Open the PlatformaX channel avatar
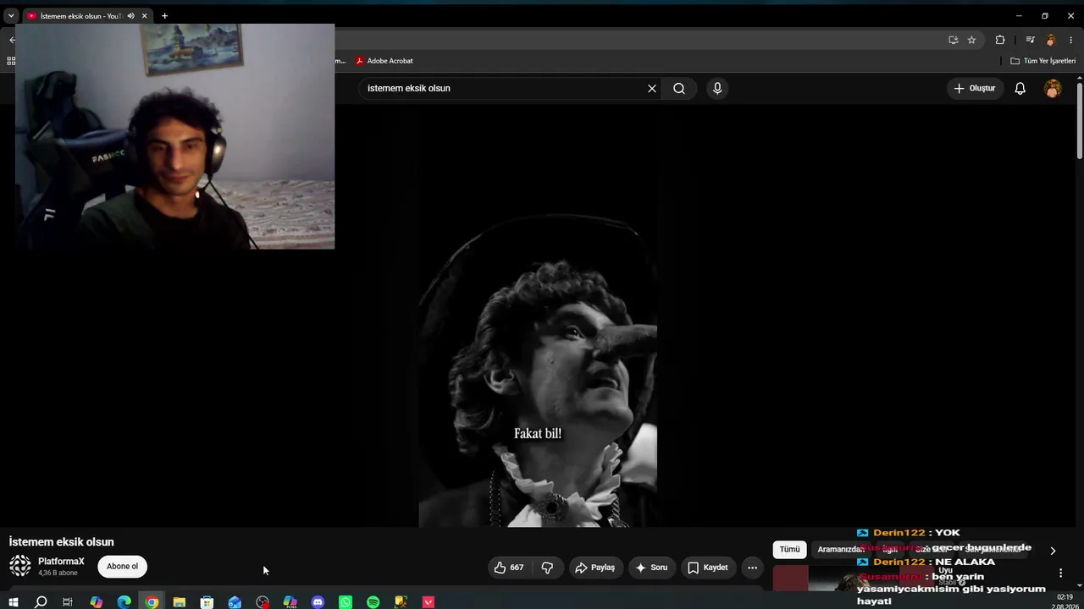Viewport: 1084px width, 609px height. tap(20, 566)
